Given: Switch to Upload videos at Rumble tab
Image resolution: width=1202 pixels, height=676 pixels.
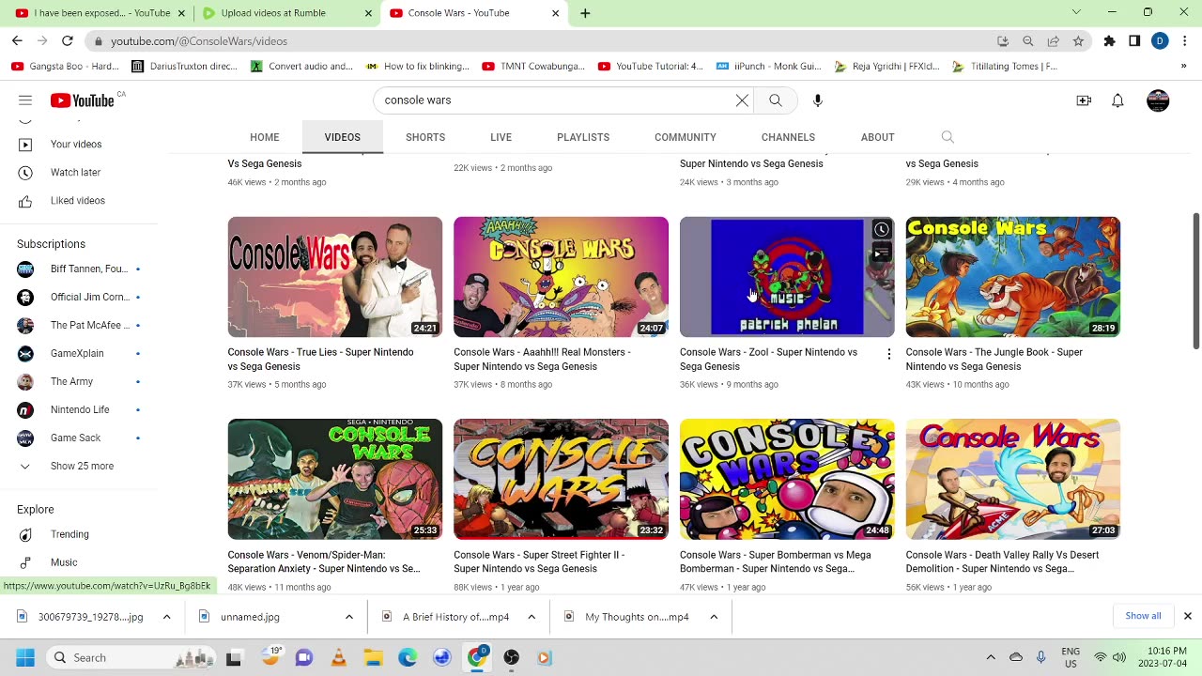Looking at the screenshot, I should 282,13.
